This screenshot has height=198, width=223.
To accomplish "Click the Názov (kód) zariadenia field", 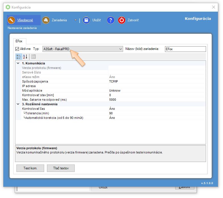I will (185, 49).
